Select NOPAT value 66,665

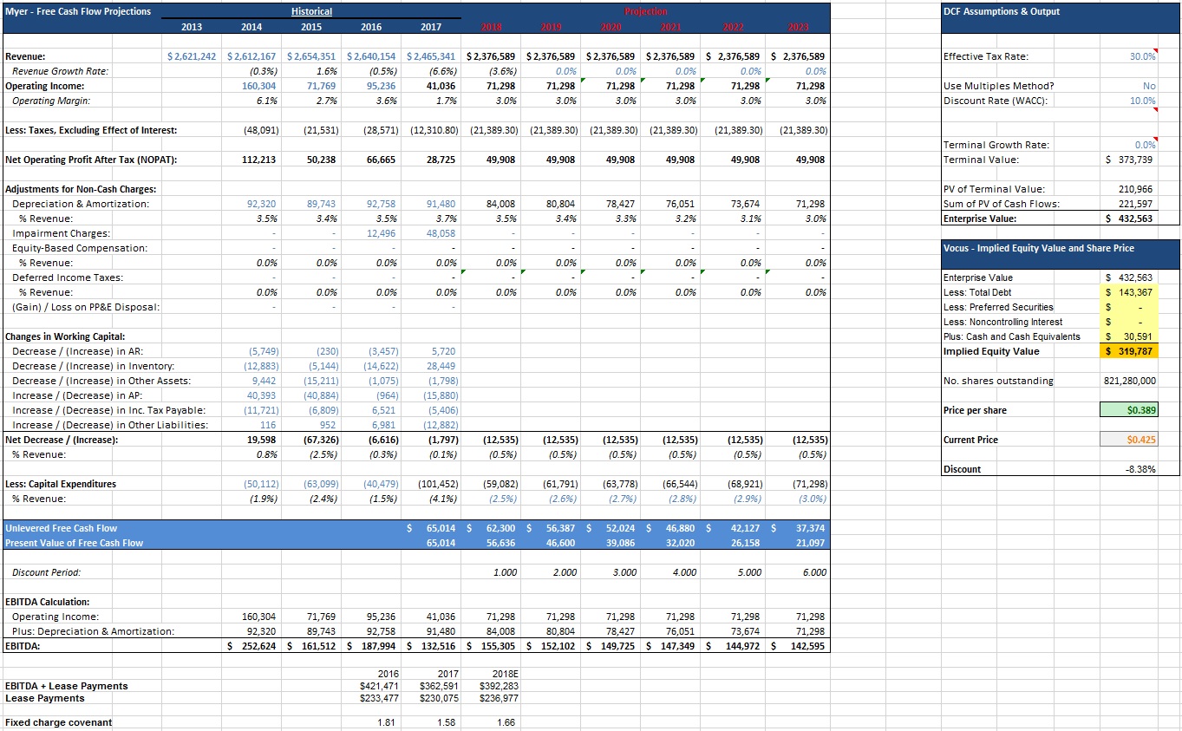(382, 160)
